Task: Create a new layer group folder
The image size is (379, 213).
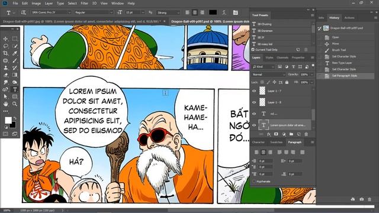Action: (x=291, y=134)
